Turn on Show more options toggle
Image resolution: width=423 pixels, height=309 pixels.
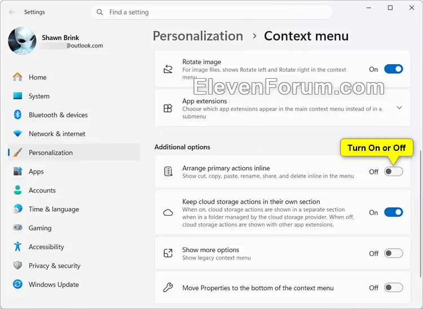click(x=394, y=253)
